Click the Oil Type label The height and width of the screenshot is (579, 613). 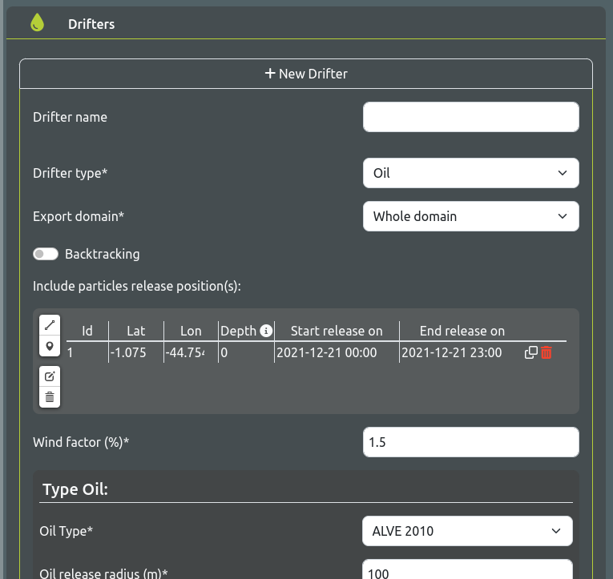click(66, 531)
